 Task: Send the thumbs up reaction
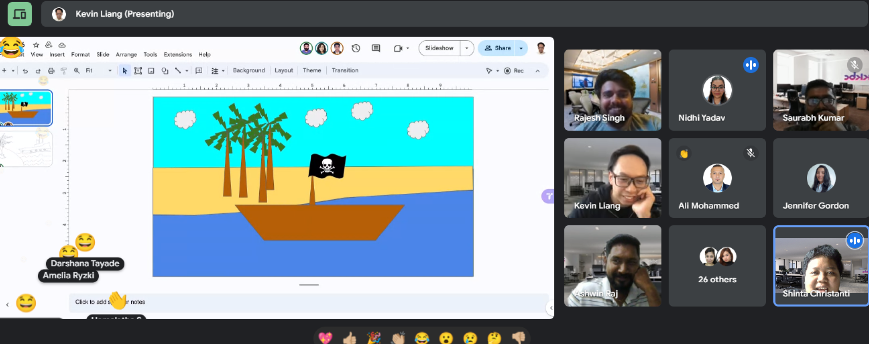[349, 337]
